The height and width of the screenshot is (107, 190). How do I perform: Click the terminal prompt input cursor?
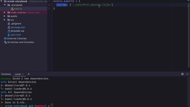(52, 106)
